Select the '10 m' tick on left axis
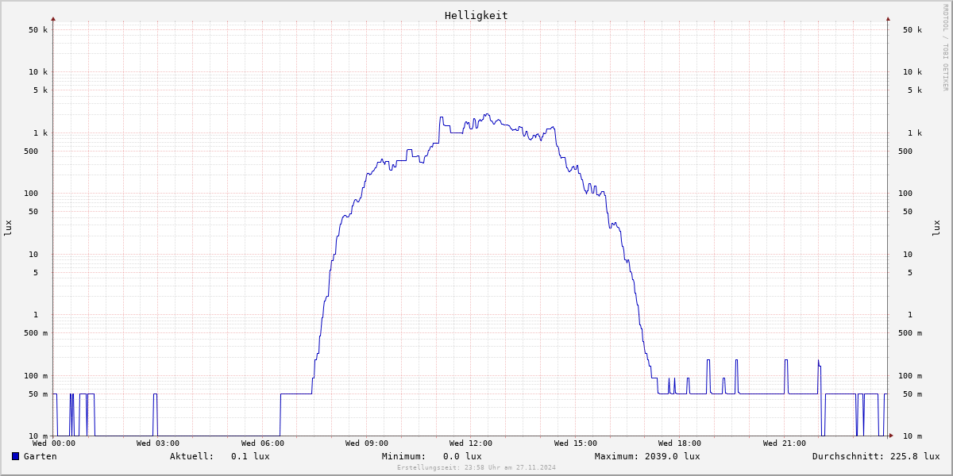 (38, 436)
